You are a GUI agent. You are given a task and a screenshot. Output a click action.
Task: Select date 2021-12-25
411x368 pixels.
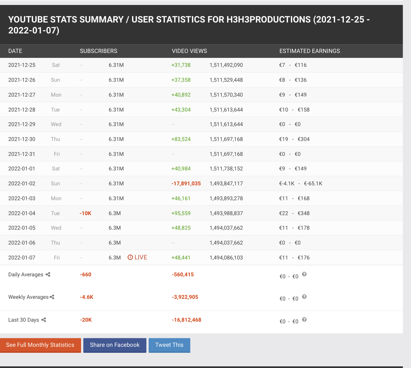tap(22, 65)
